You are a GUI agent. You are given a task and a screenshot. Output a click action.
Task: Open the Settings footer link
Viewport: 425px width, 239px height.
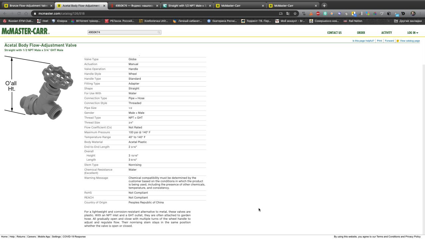[56, 237]
